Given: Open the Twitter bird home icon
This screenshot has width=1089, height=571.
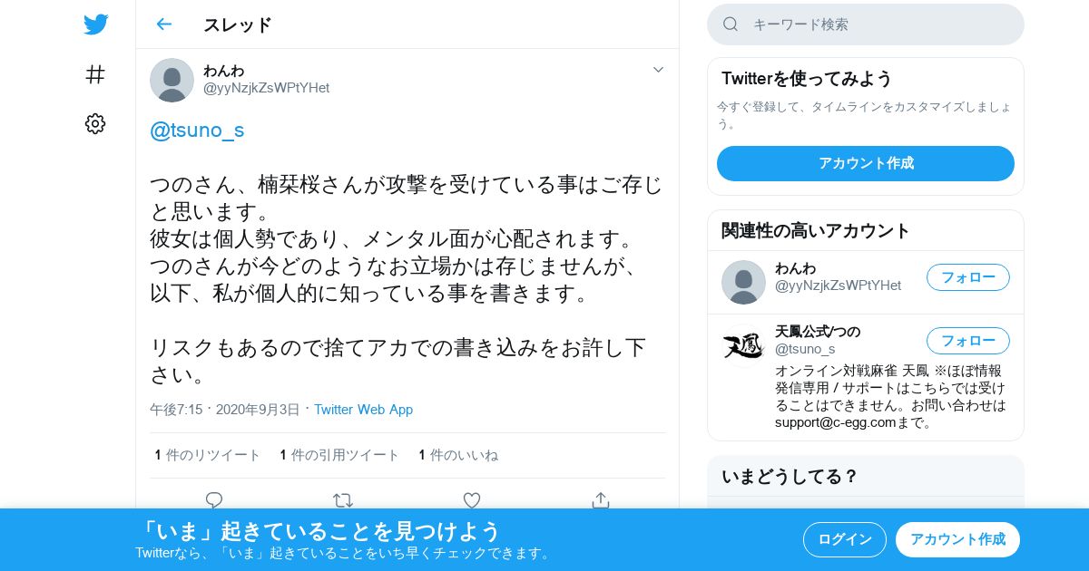Looking at the screenshot, I should point(95,24).
